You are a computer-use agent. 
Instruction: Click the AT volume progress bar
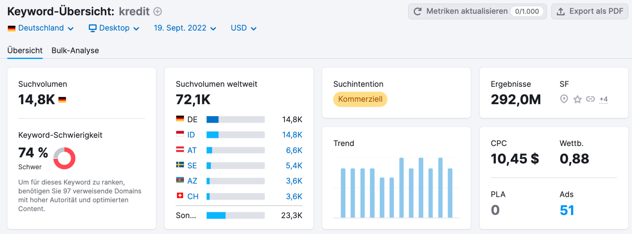click(236, 150)
